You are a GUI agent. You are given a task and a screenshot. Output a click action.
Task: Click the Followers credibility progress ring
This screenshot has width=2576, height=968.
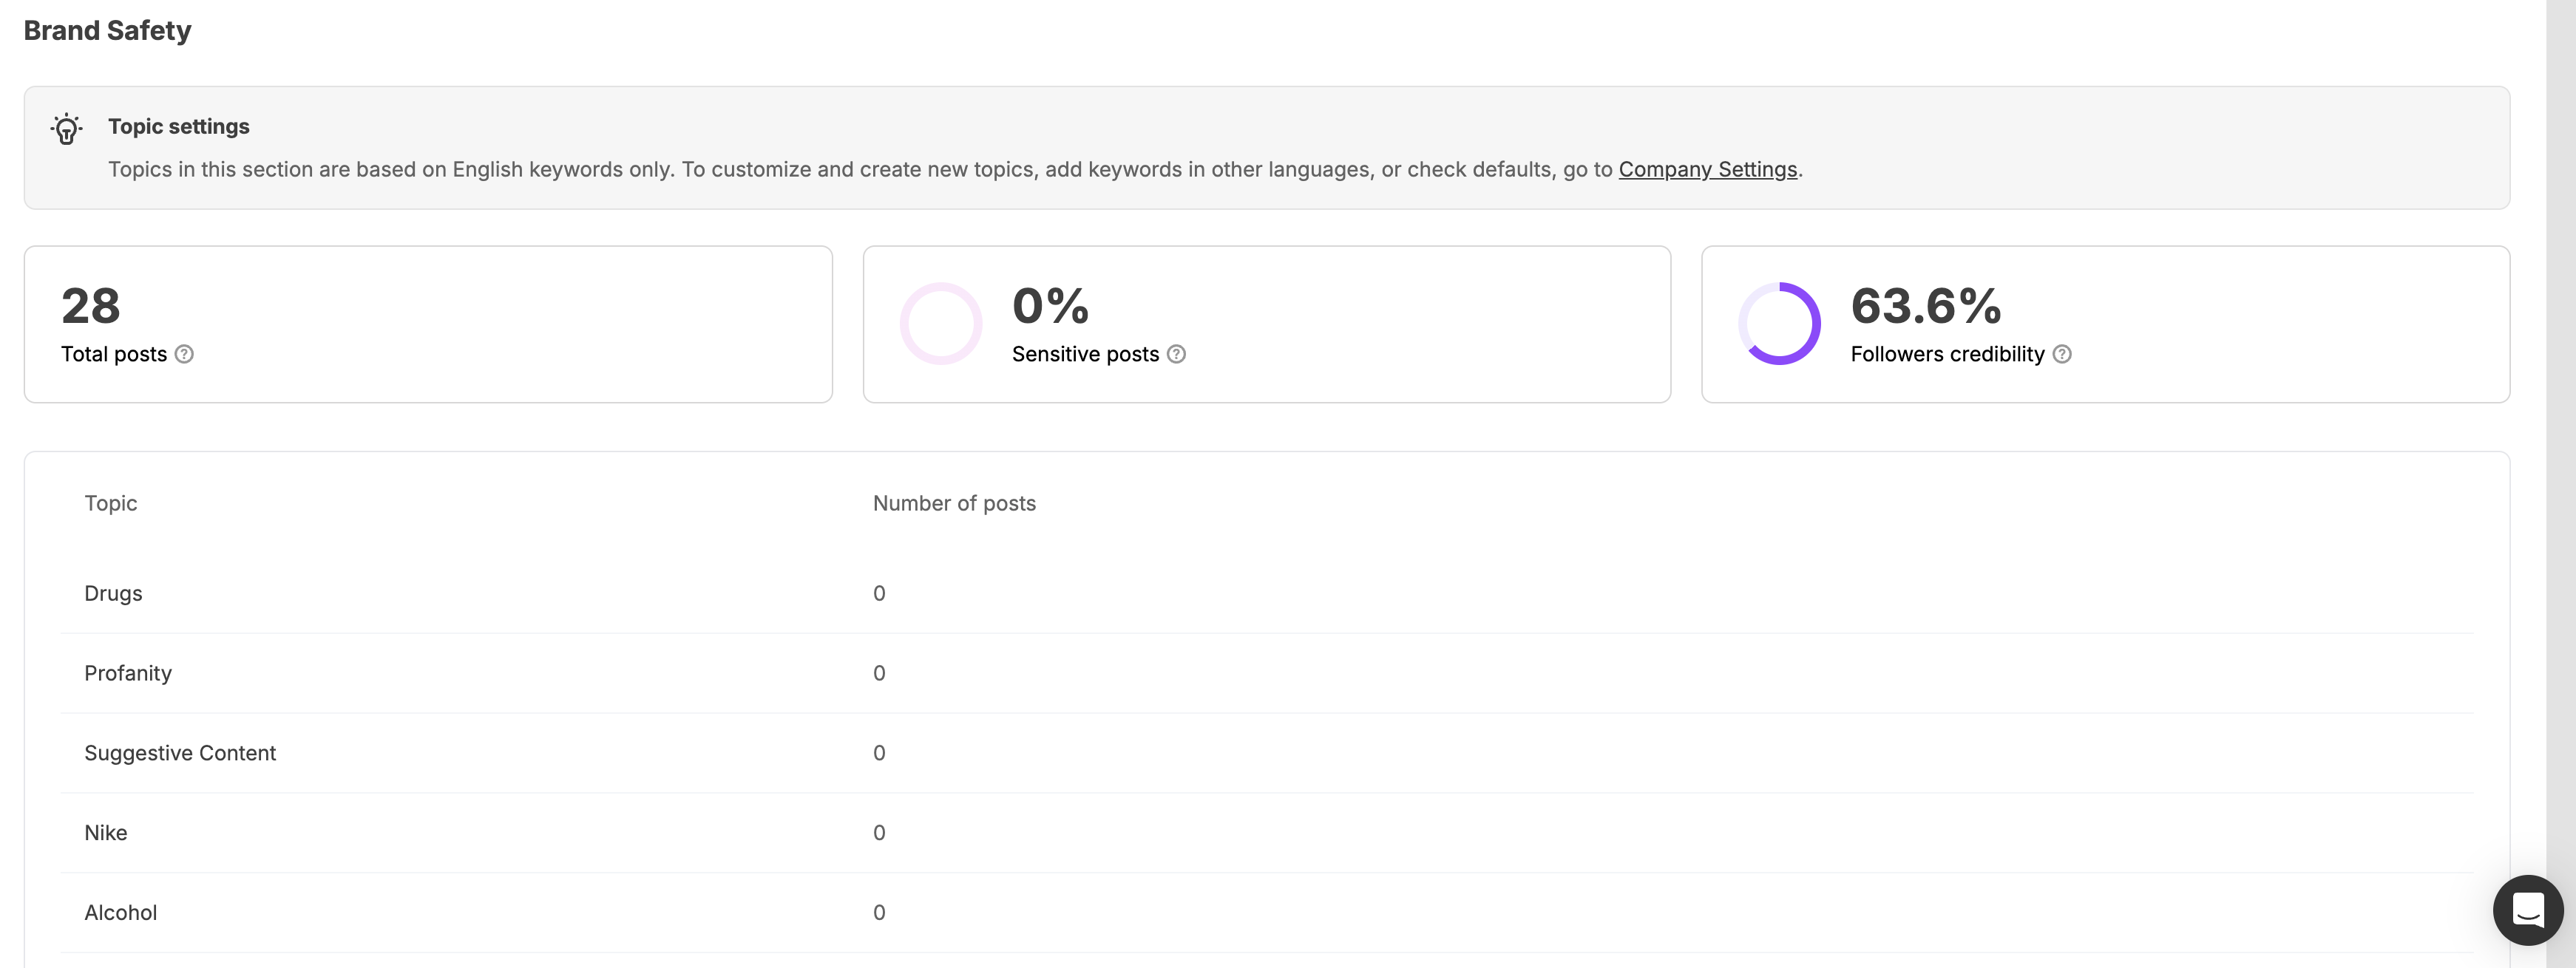(x=1779, y=324)
